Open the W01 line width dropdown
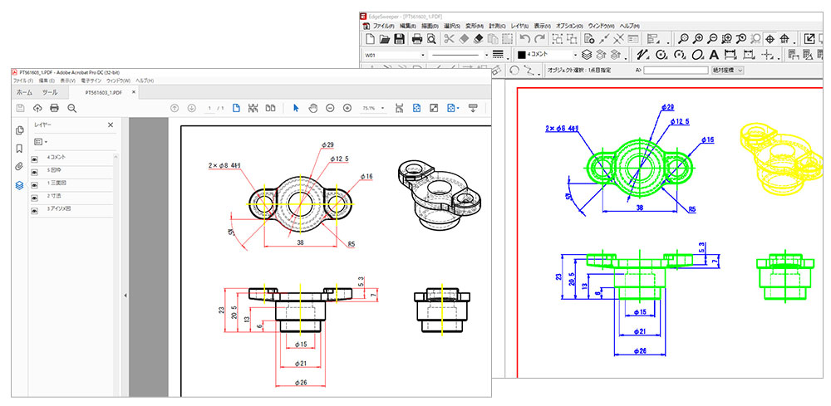This screenshot has width=831, height=406. 423,55
